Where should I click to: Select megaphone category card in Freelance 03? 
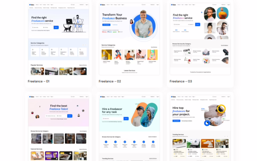[182, 60]
